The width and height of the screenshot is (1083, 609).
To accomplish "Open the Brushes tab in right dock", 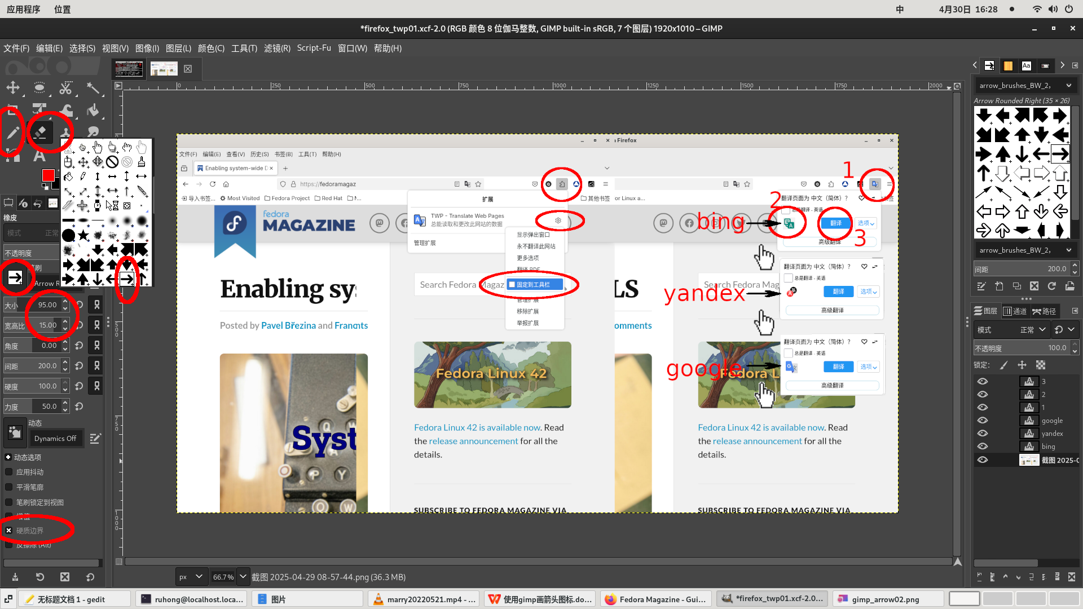I will (989, 65).
